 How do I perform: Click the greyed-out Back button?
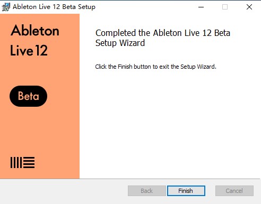point(146,191)
